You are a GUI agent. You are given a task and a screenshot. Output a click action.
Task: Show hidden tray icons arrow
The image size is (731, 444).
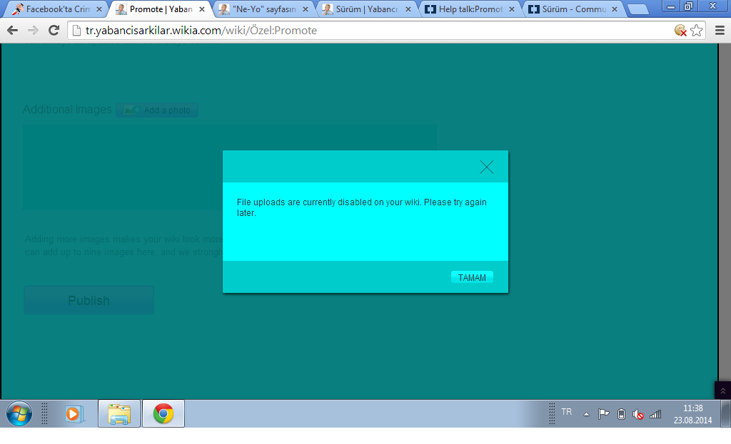tap(587, 414)
